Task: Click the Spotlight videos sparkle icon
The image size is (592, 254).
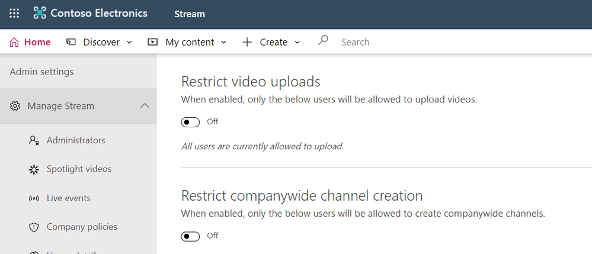Action: click(34, 170)
